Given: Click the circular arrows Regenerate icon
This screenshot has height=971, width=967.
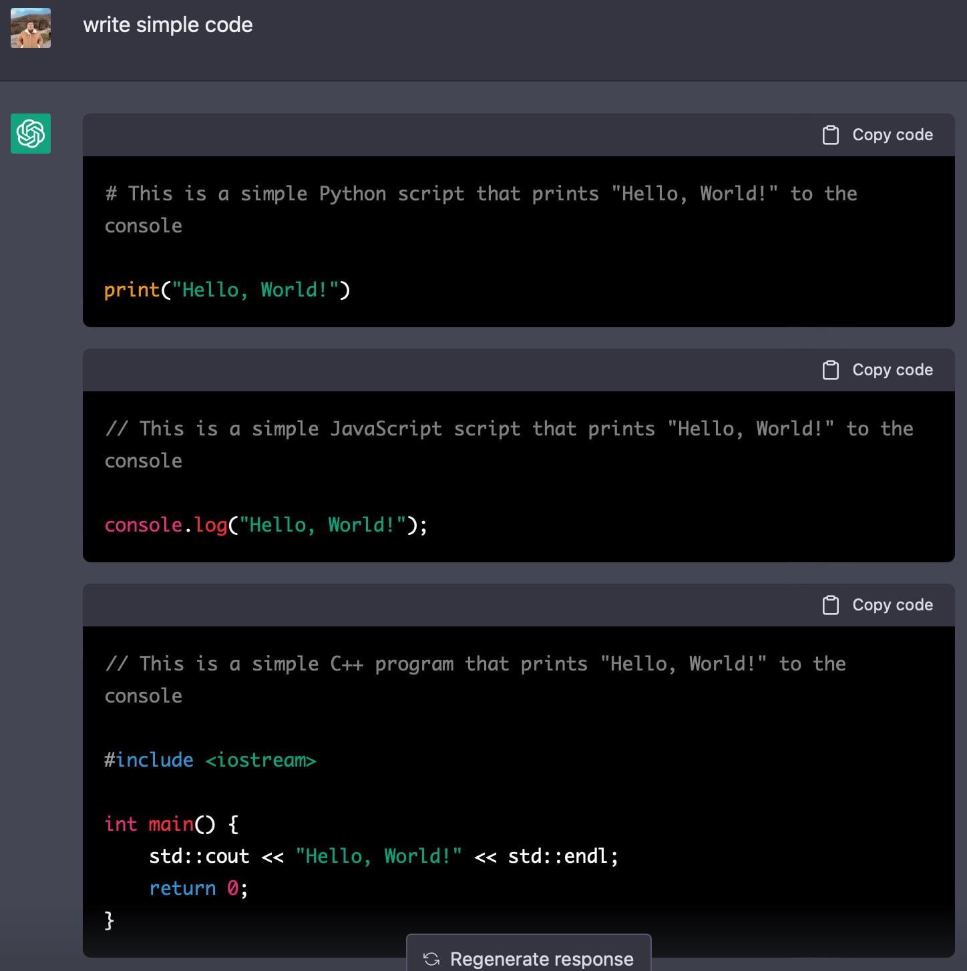Looking at the screenshot, I should click(431, 959).
